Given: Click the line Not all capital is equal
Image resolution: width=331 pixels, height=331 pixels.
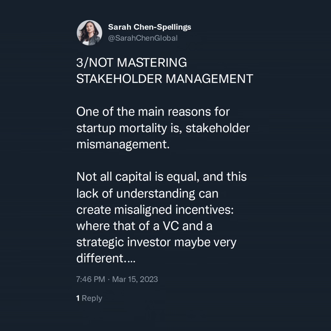Looking at the screenshot, I should 161,177.
